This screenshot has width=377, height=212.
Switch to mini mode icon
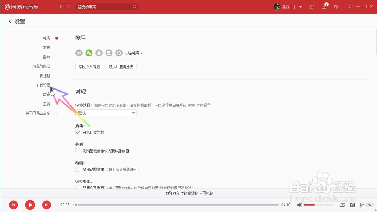coord(351,7)
